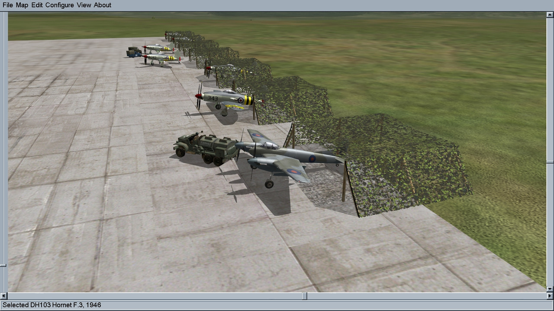Open the Map menu
Viewport: 554px width, 311px height.
click(x=22, y=5)
